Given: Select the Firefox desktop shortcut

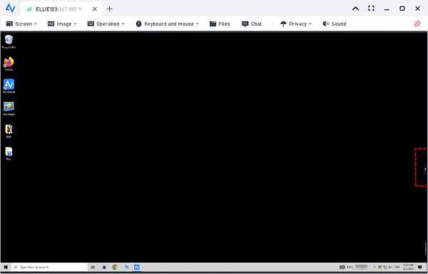Looking at the screenshot, I should pos(9,64).
